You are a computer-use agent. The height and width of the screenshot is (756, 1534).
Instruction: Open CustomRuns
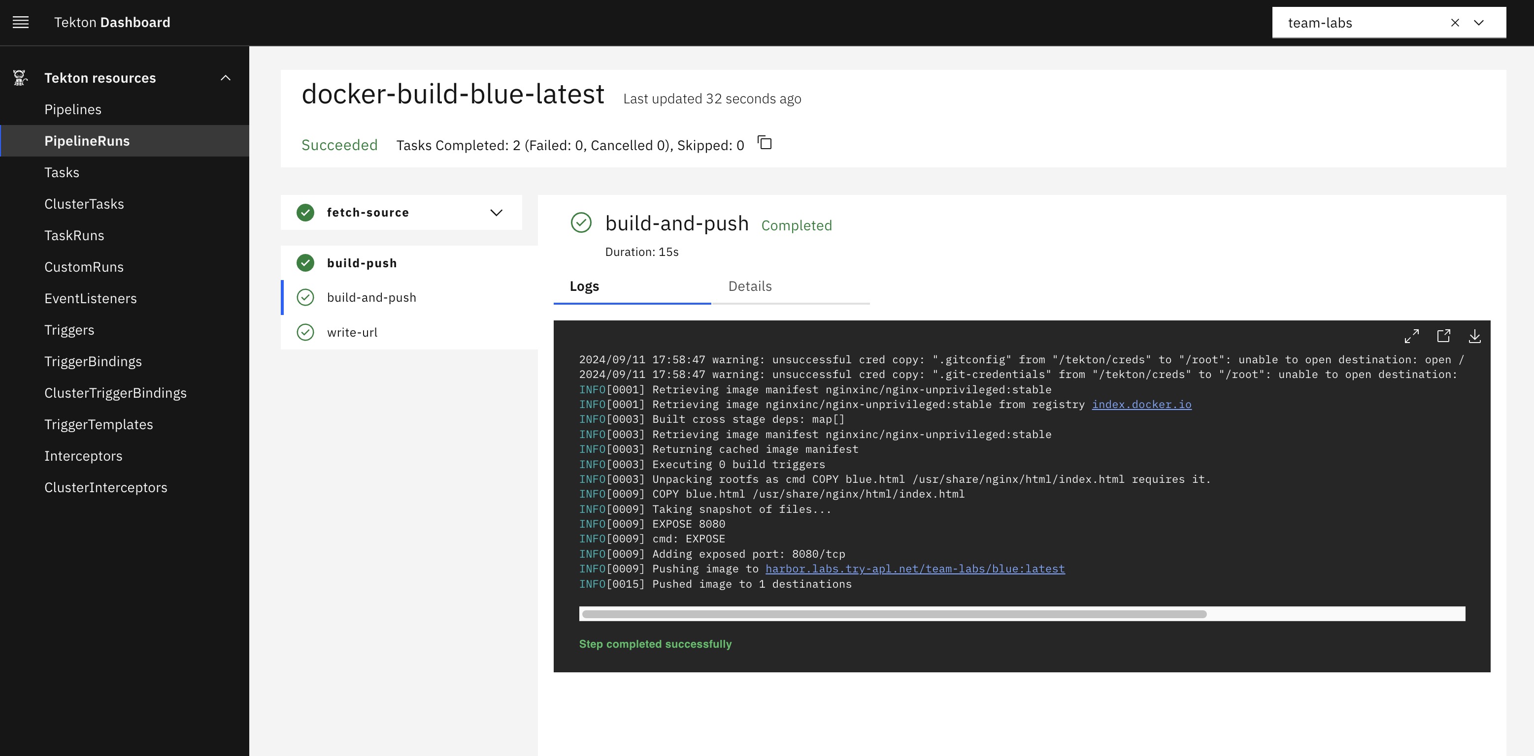point(125,267)
